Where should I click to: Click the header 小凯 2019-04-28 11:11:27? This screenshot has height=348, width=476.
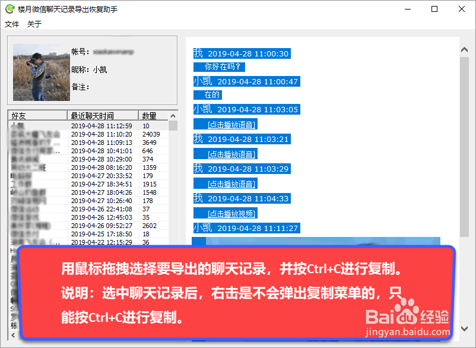(x=247, y=228)
